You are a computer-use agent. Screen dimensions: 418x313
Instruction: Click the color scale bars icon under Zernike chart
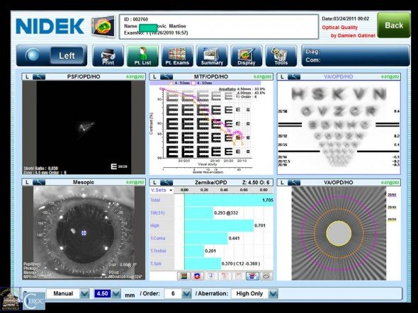click(183, 276)
